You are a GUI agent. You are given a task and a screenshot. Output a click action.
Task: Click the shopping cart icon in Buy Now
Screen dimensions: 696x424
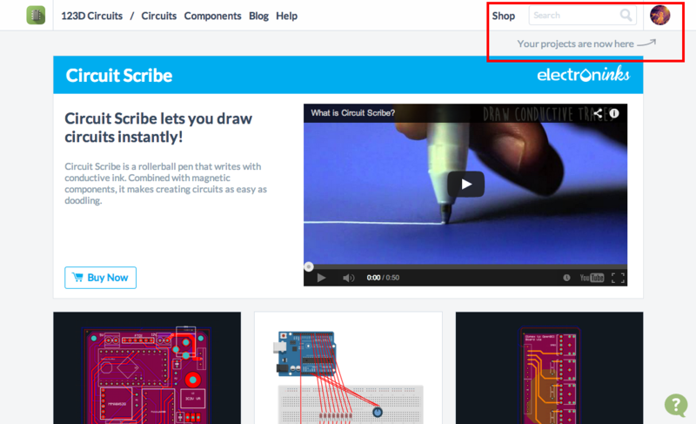click(77, 277)
